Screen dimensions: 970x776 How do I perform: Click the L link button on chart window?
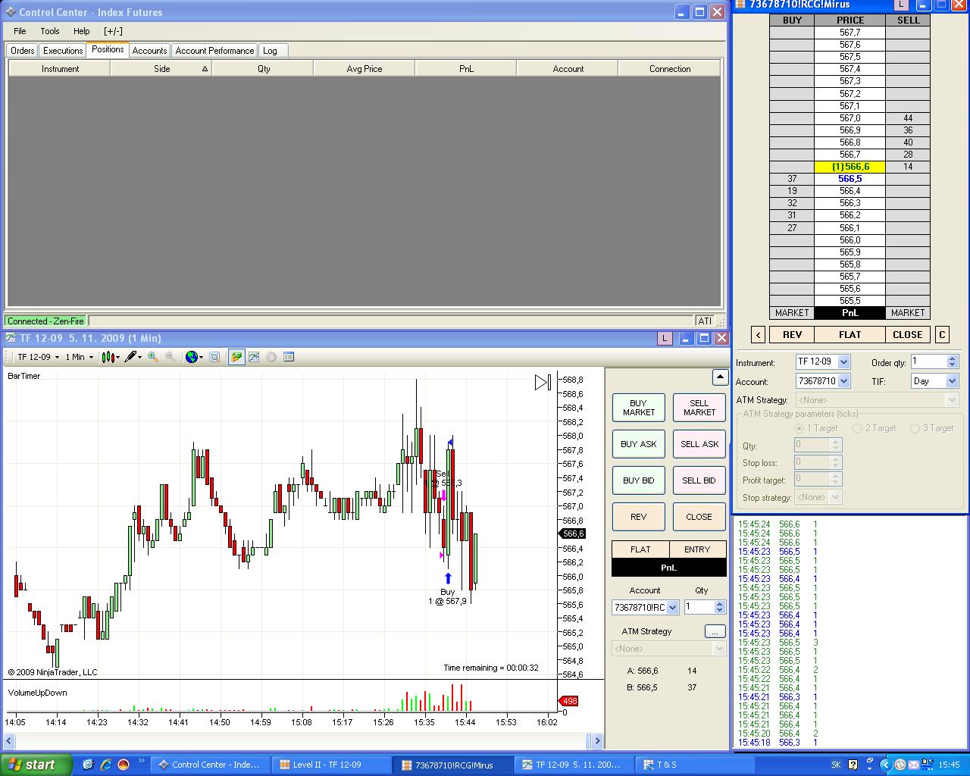(665, 338)
